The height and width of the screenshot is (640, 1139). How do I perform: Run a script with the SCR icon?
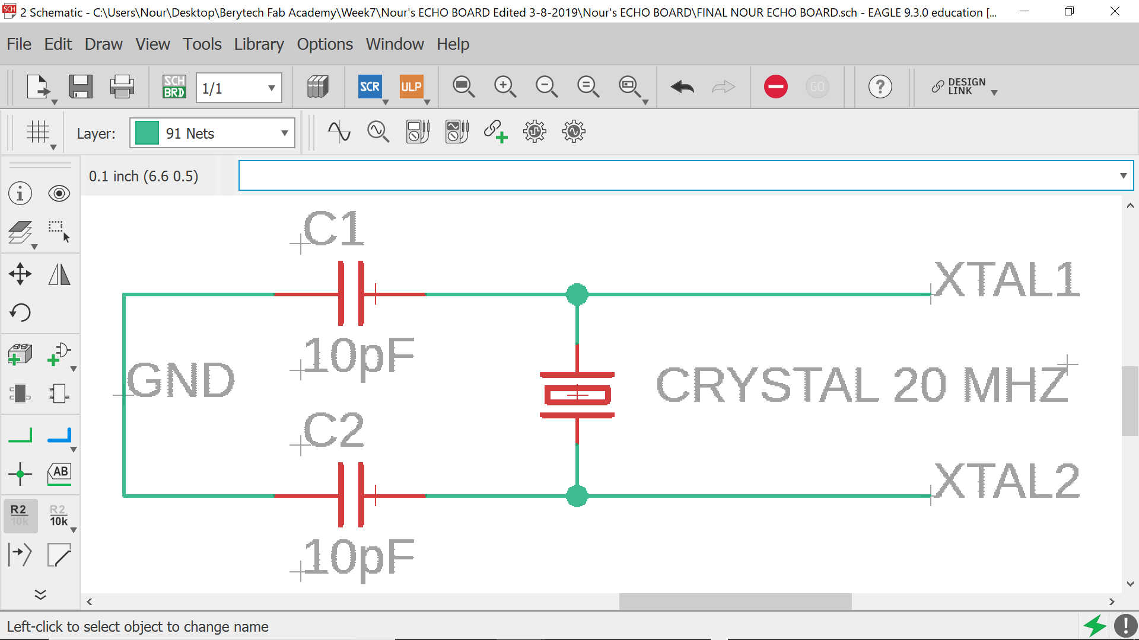click(370, 87)
